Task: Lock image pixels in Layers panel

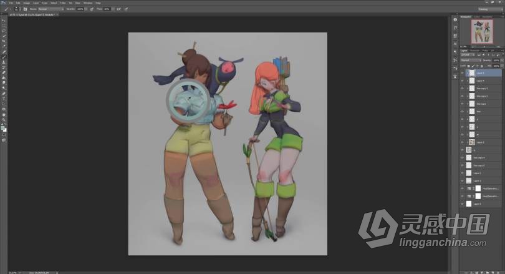Action: [473, 66]
